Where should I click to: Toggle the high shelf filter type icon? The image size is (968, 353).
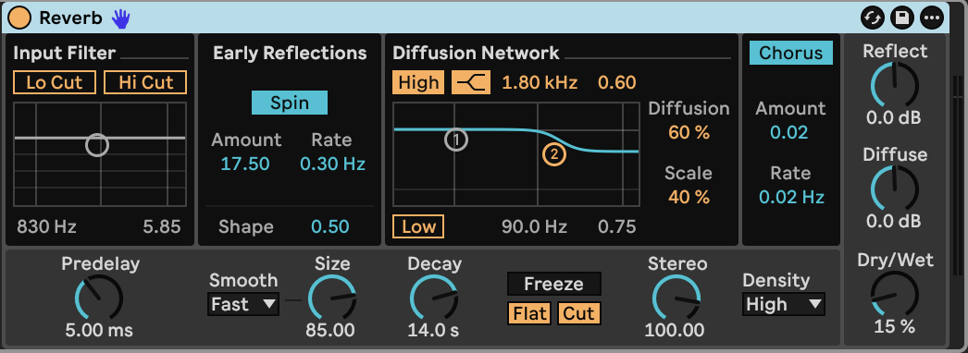coord(471,82)
